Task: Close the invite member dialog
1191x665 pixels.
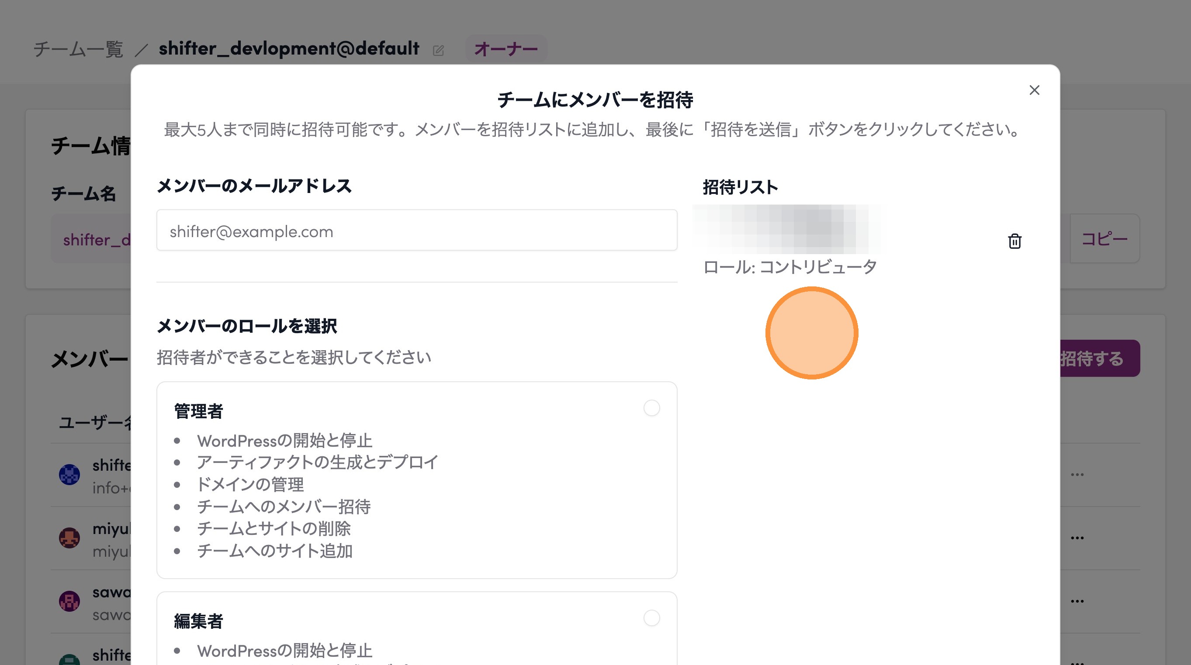Action: pos(1034,90)
